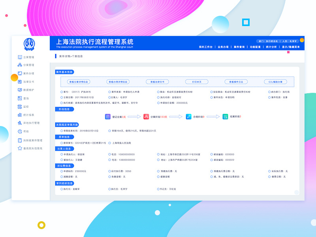316x237 pixels.
Task: Click the 上海高级人民法院 entry
Action: [x=120, y=143]
